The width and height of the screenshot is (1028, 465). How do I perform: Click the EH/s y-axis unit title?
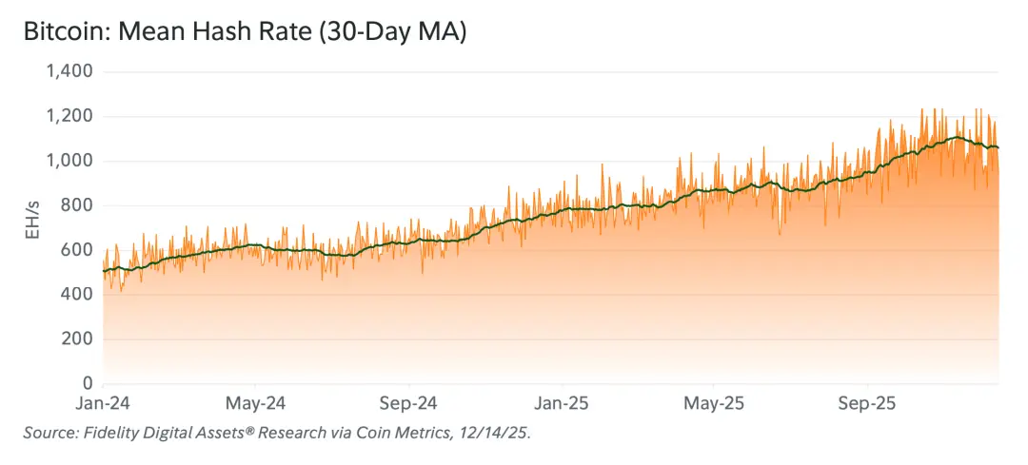click(x=31, y=227)
